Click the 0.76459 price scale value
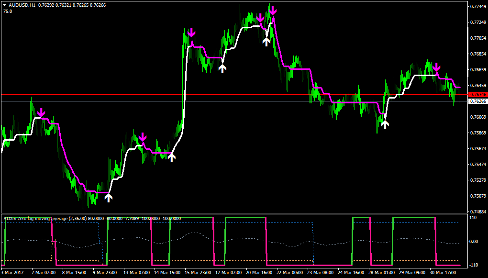Image resolution: width=488 pixels, height=278 pixels. 478,85
